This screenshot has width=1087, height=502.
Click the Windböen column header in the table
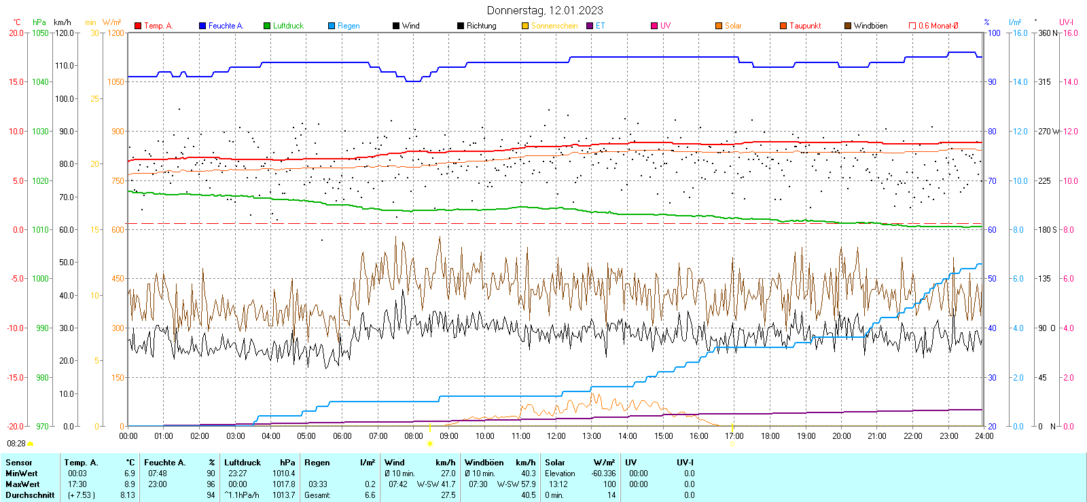click(484, 463)
